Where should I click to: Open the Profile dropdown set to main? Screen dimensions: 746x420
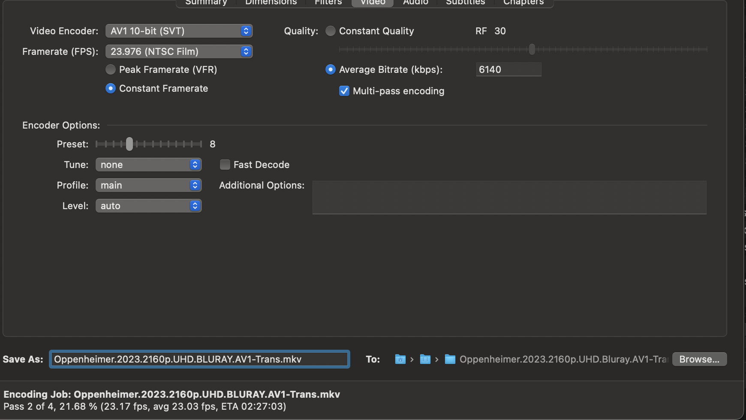click(x=148, y=185)
